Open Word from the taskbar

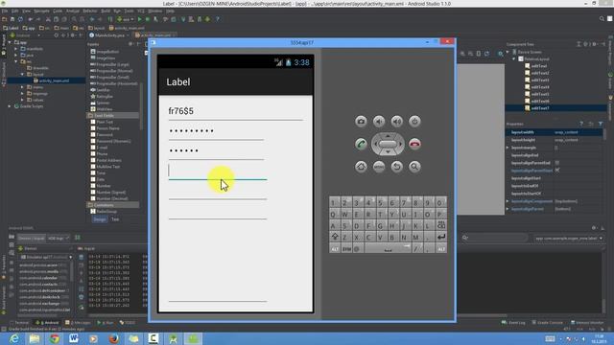(x=74, y=338)
